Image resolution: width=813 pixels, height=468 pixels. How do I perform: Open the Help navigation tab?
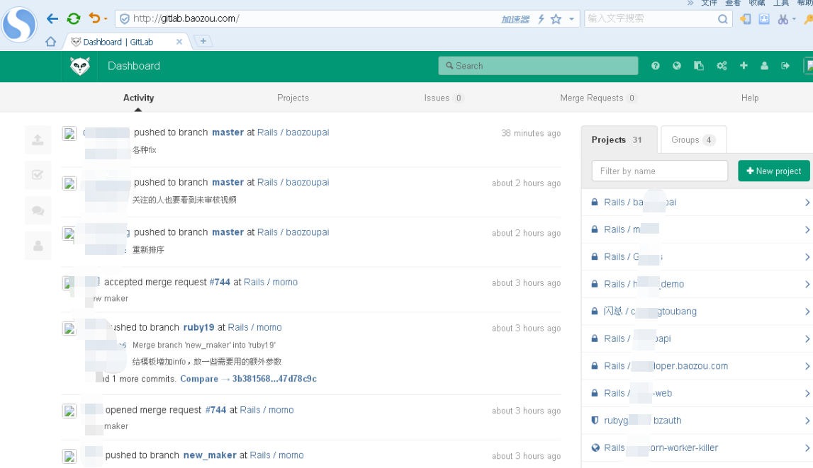pos(750,98)
